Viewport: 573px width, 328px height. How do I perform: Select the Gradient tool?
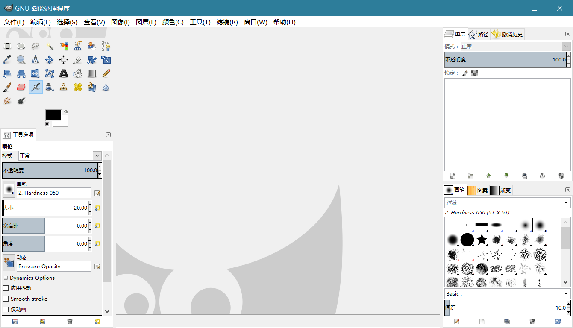point(91,73)
